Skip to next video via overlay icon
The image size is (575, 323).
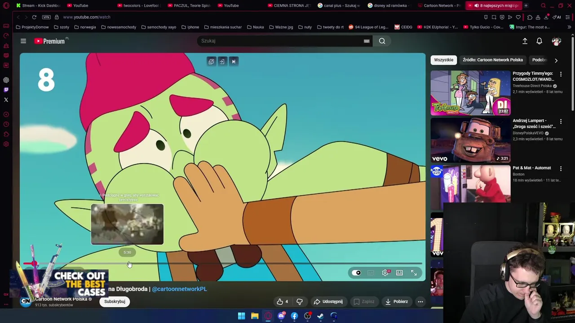tap(234, 61)
